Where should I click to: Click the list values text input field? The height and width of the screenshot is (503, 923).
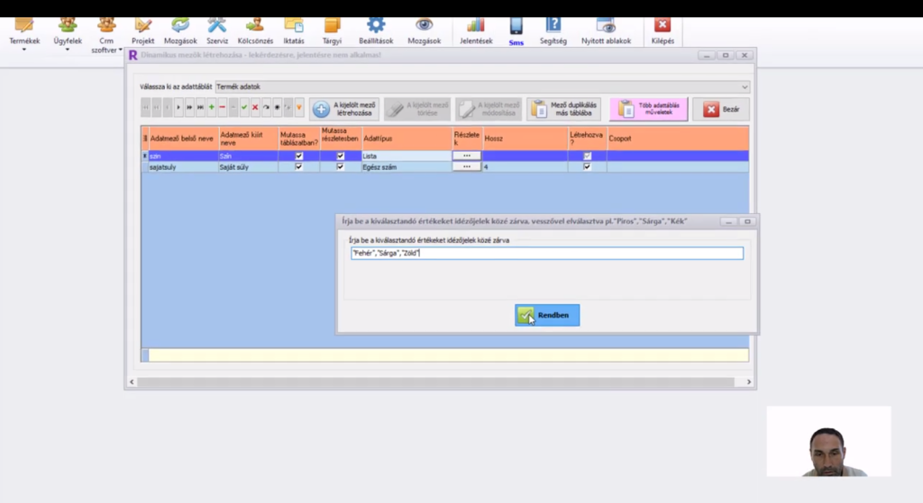[546, 254]
